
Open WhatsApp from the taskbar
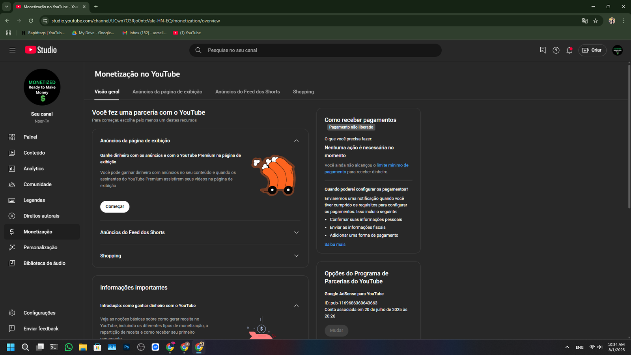coord(69,347)
